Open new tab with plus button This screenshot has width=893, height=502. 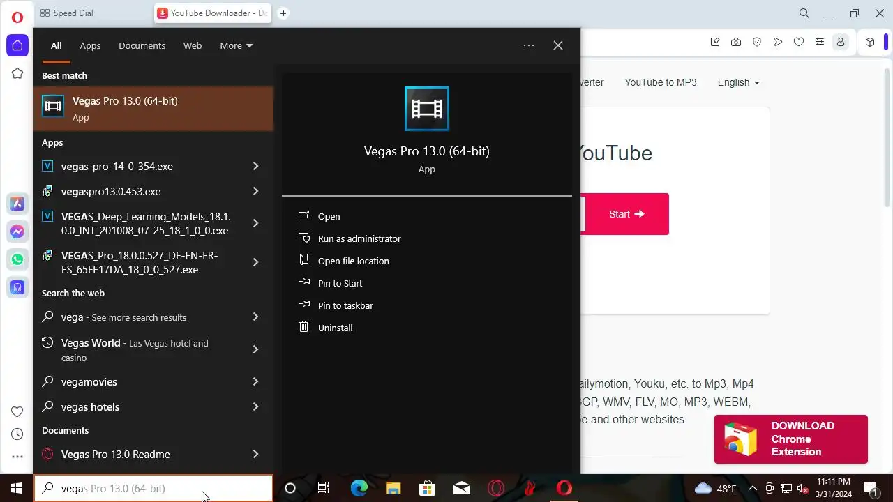pyautogui.click(x=283, y=13)
